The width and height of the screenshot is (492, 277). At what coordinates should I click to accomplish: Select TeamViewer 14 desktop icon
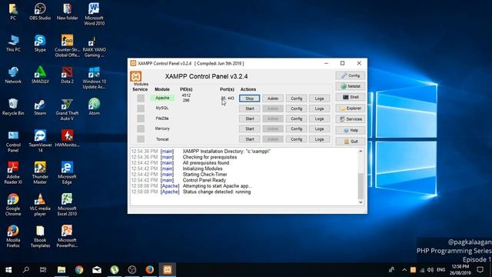tap(40, 142)
